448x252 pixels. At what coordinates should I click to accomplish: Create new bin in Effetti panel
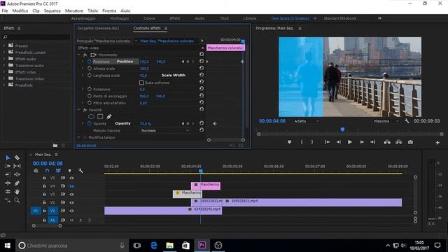coord(55,146)
